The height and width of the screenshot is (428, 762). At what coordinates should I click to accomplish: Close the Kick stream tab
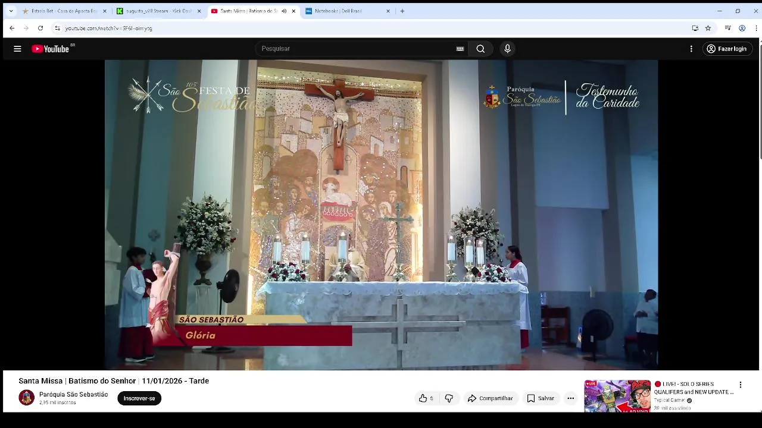point(199,11)
